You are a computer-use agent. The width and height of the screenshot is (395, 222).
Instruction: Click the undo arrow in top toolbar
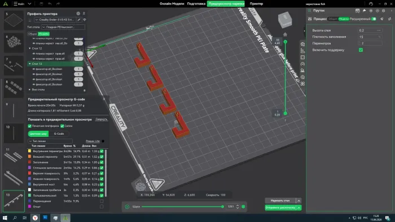tap(50, 4)
